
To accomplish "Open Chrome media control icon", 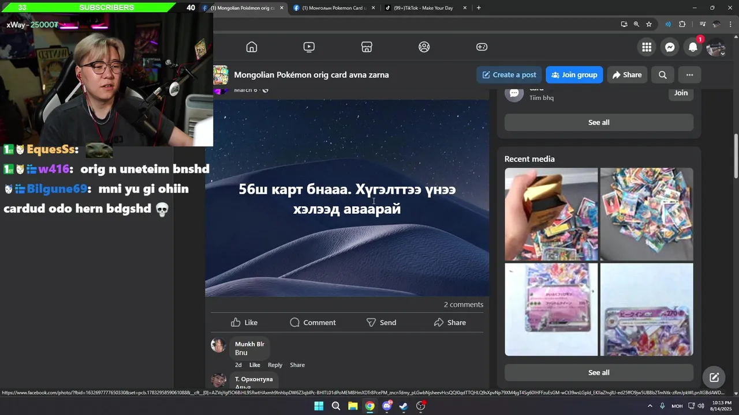I will 703,24.
